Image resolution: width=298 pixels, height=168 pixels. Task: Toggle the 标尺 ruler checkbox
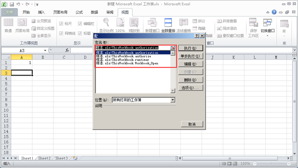click(x=61, y=24)
